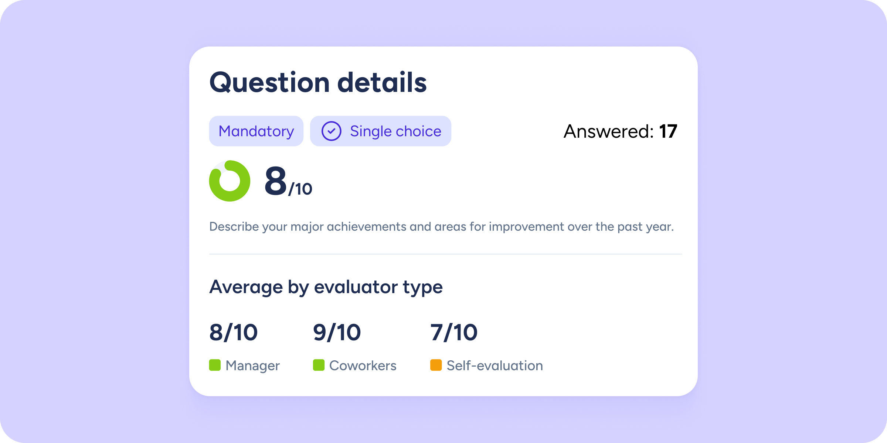Click the Self-evaluation 7/10 score value
Image resolution: width=887 pixels, height=443 pixels.
pos(454,332)
